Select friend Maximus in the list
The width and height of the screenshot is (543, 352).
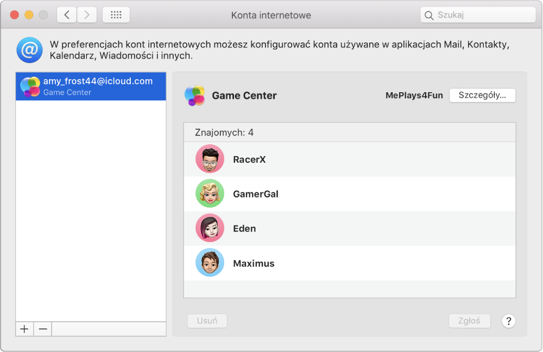click(350, 263)
